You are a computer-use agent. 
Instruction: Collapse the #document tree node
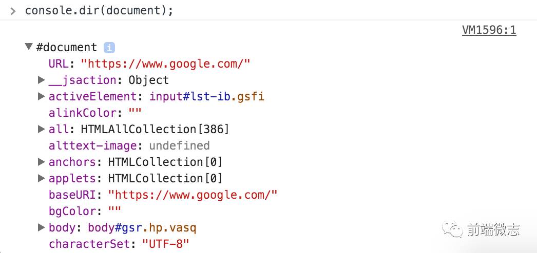pyautogui.click(x=29, y=47)
